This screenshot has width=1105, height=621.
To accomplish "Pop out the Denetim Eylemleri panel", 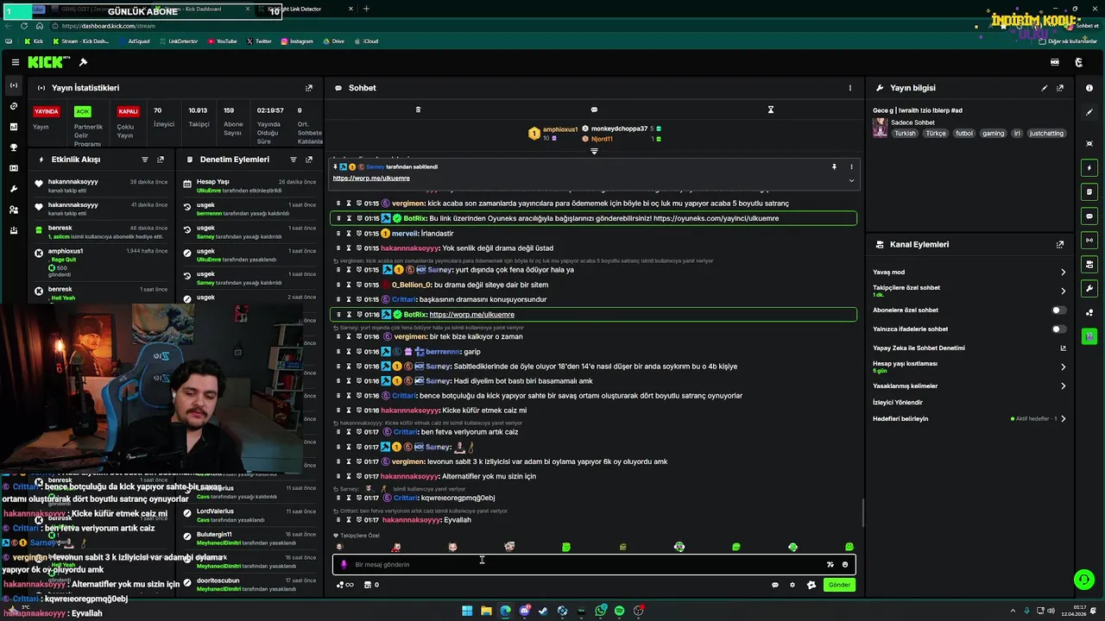I will pos(309,160).
